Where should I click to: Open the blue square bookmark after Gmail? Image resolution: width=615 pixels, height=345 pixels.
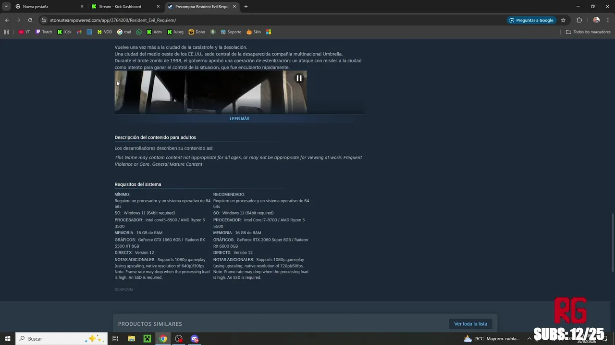(x=89, y=32)
